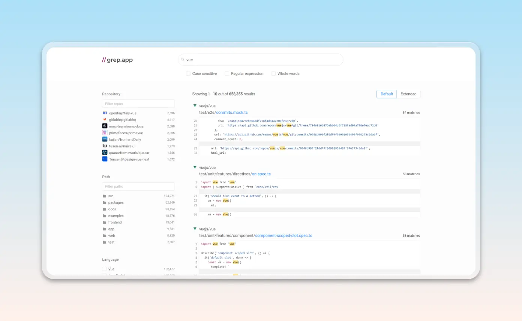Click the src folder icon

[105, 196]
